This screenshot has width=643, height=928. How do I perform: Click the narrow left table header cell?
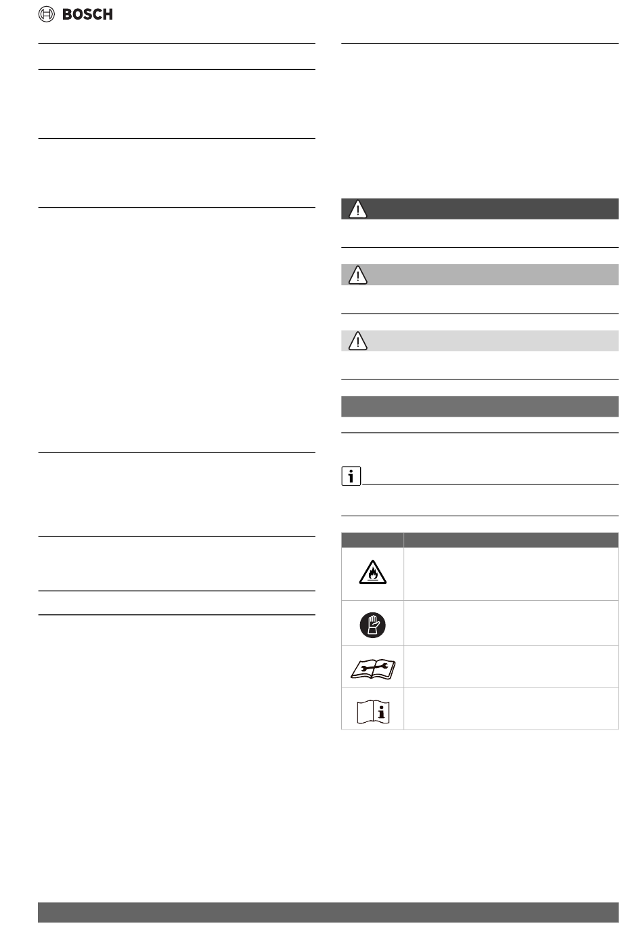[372, 540]
